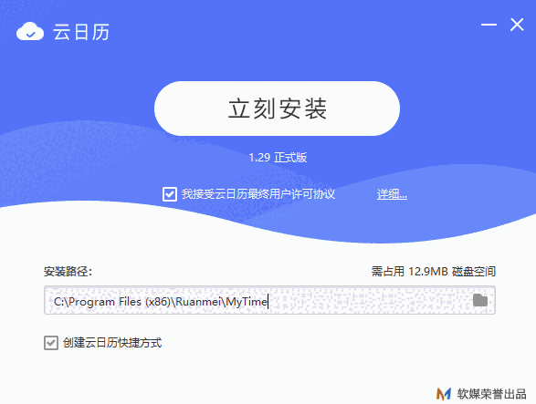536x404 pixels.
Task: Click the 1.29 正式版 version text
Action: click(x=278, y=158)
